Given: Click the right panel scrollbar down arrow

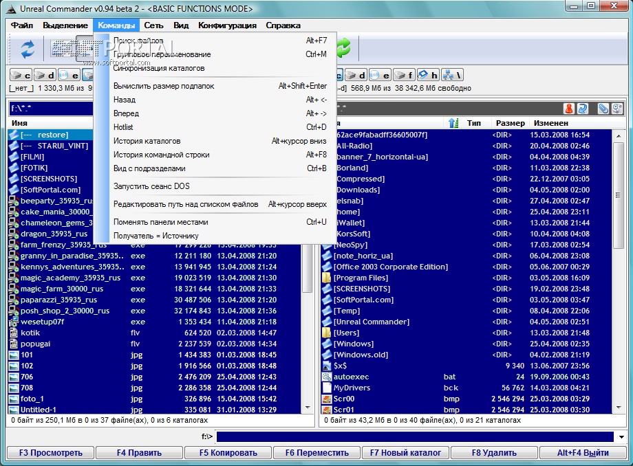Looking at the screenshot, I should pyautogui.click(x=619, y=408).
